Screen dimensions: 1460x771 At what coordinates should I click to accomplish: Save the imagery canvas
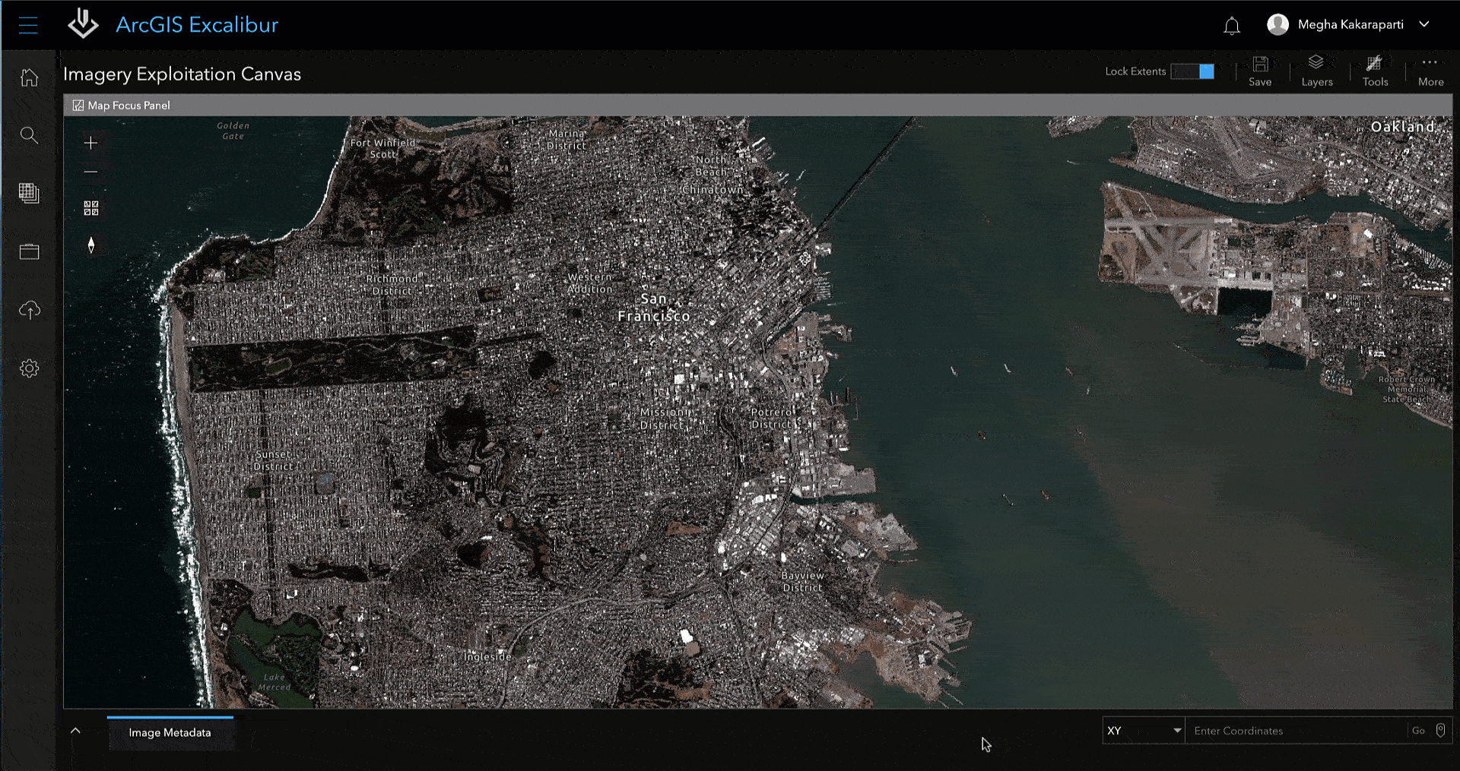(1260, 71)
